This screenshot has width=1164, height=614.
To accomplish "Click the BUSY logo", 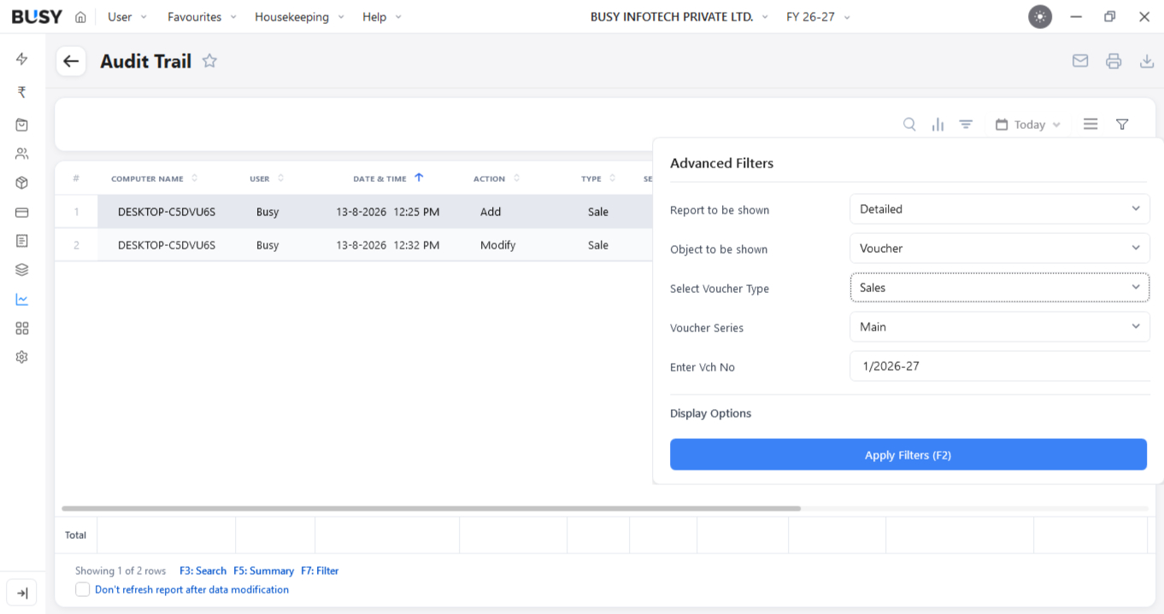I will (x=37, y=17).
